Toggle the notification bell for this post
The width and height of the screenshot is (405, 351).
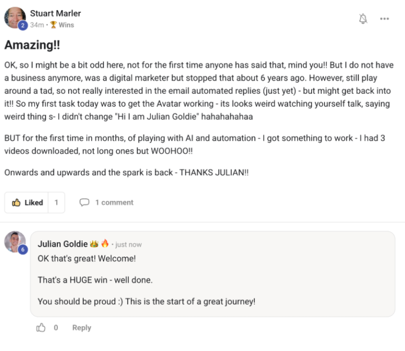click(x=363, y=19)
